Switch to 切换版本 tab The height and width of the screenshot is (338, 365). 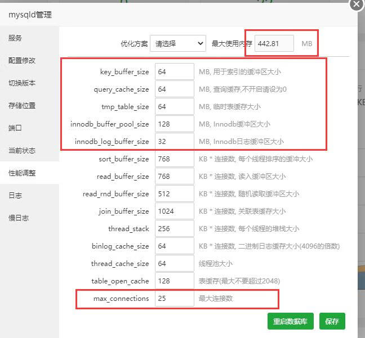22,83
